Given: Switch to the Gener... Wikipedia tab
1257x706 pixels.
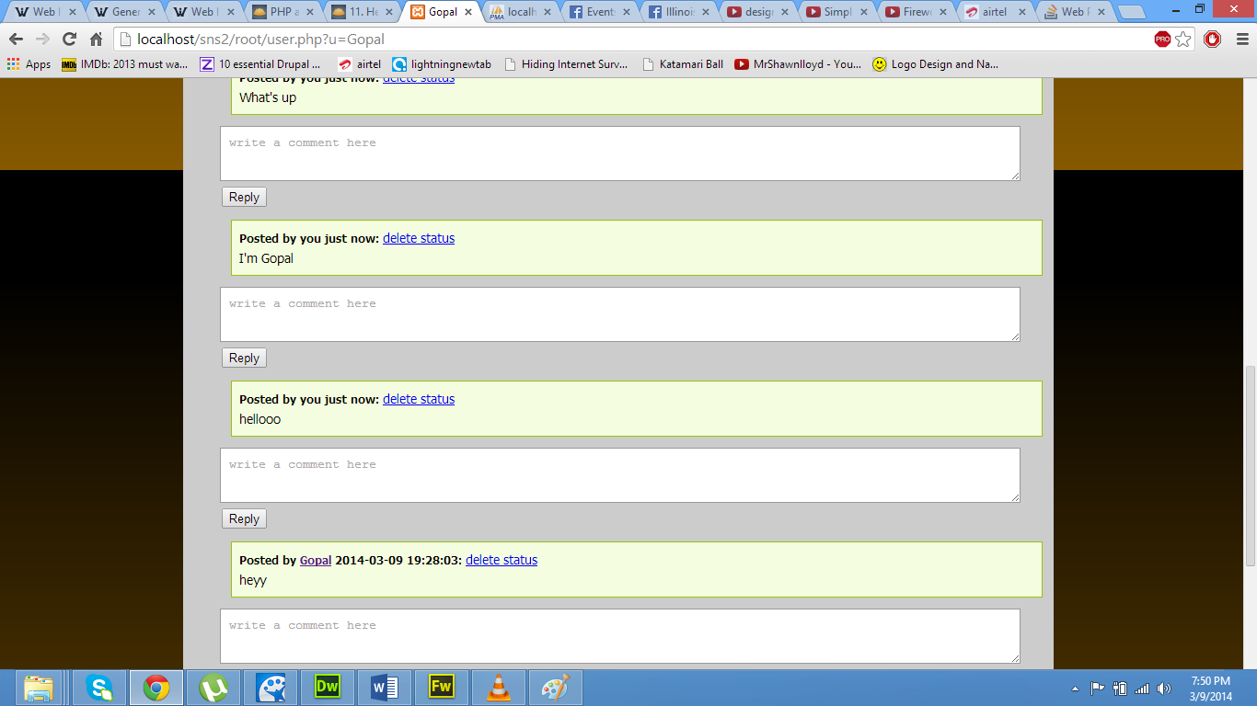Looking at the screenshot, I should tap(124, 12).
